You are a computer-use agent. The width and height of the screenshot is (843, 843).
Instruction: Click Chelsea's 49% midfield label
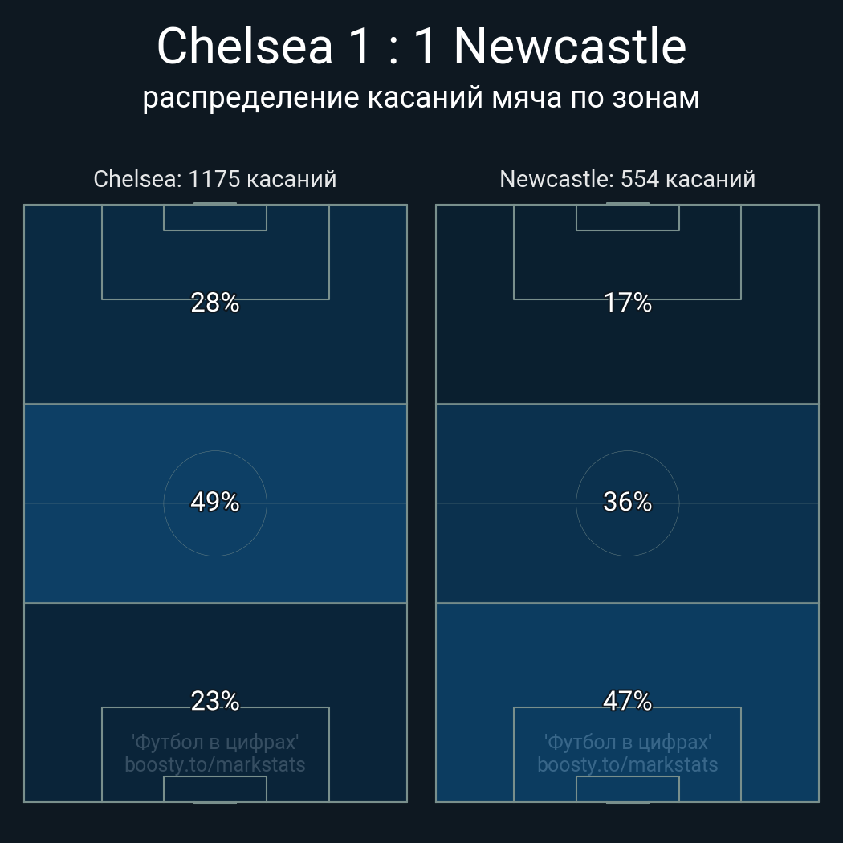pos(215,502)
